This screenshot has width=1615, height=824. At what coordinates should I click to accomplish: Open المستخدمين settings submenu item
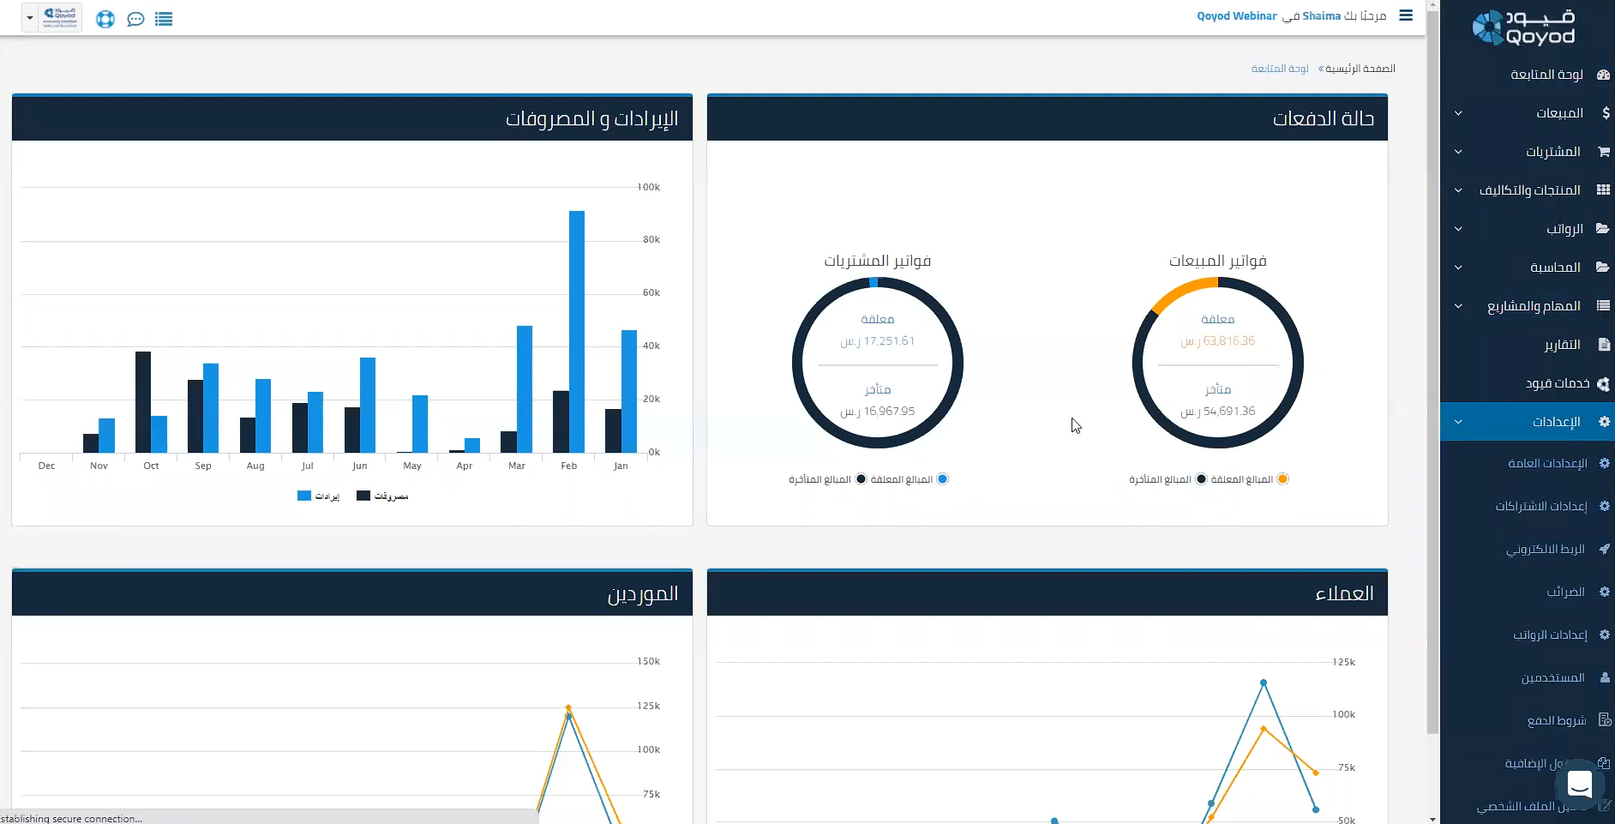pyautogui.click(x=1552, y=677)
